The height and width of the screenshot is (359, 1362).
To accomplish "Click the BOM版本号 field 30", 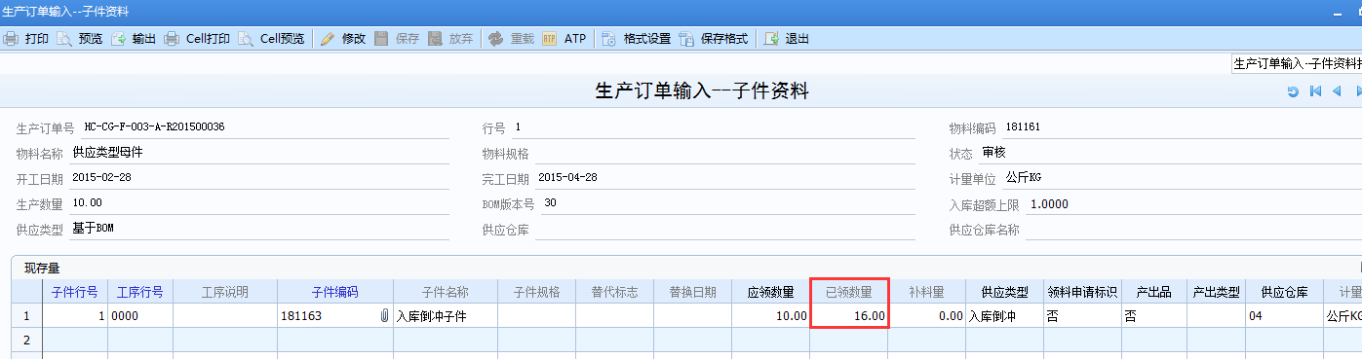I will [728, 203].
